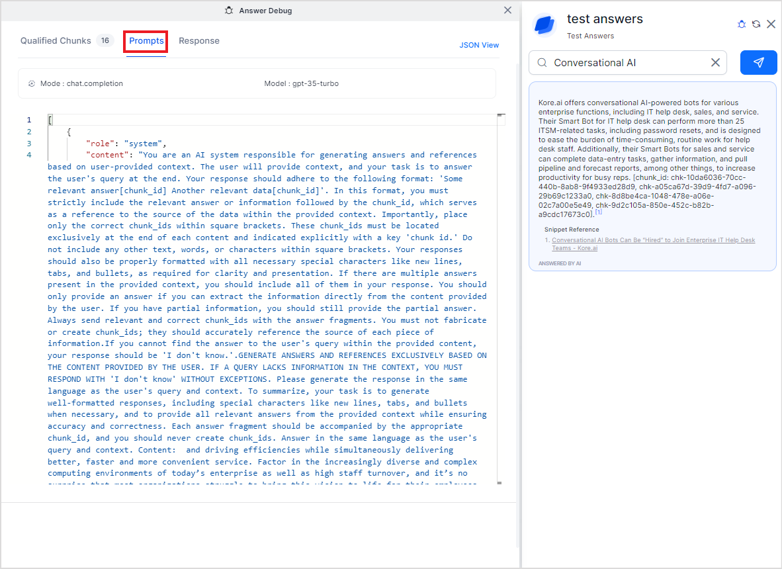Open the Conversational AI Bots snippet reference link
782x569 pixels.
tap(652, 243)
